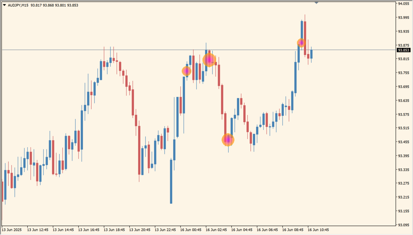This screenshot has height=235, width=413.
Task: Click the 93.575 price axis label
Action: pyautogui.click(x=403, y=114)
